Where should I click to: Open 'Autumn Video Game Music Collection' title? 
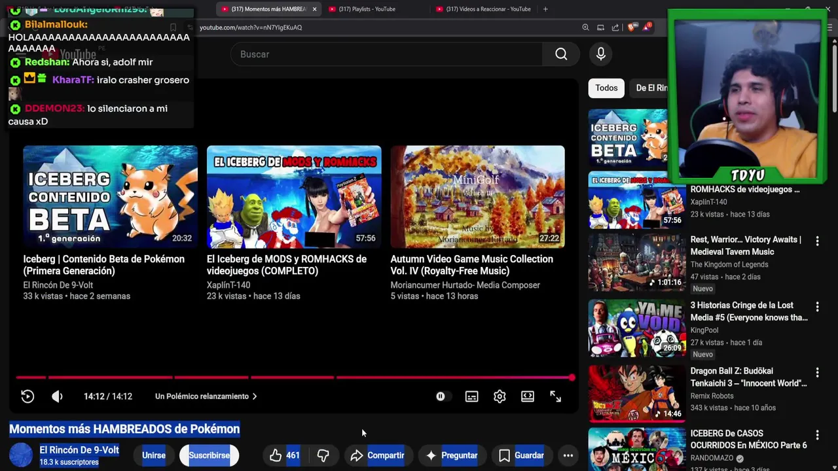click(x=471, y=265)
